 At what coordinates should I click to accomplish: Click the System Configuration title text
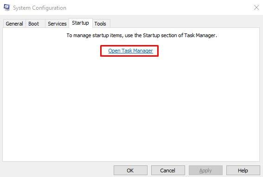click(39, 8)
